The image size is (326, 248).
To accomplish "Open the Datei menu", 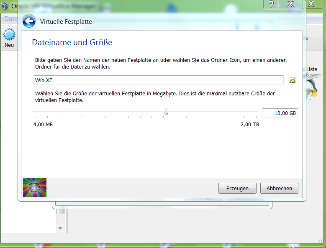I will [10, 19].
